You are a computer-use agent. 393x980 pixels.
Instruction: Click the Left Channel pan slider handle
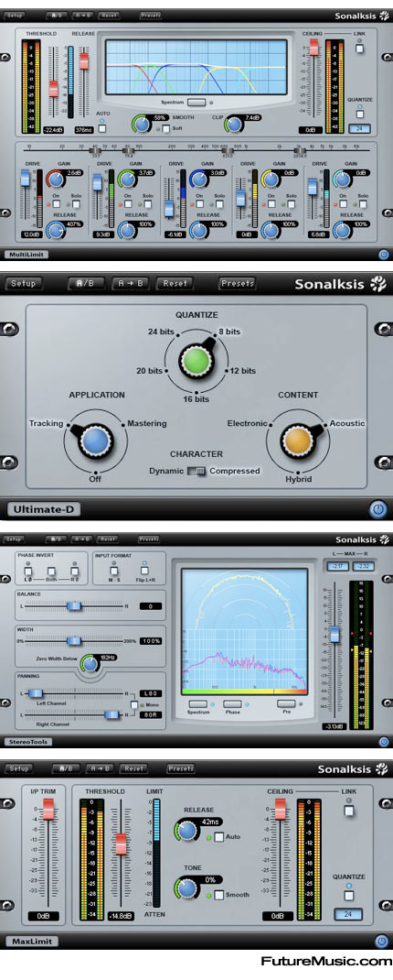point(35,693)
